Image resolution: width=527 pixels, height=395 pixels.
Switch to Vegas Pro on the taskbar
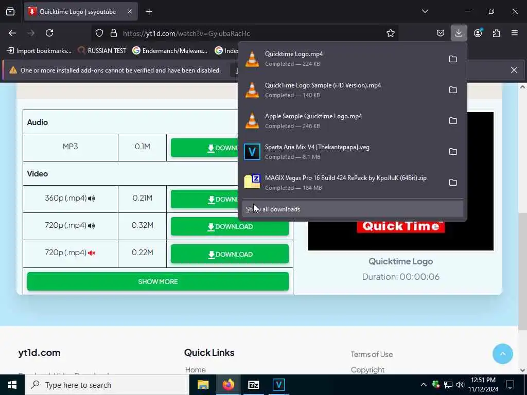278,385
